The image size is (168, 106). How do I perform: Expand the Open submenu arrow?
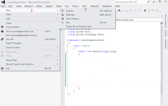[x=57, y=14]
